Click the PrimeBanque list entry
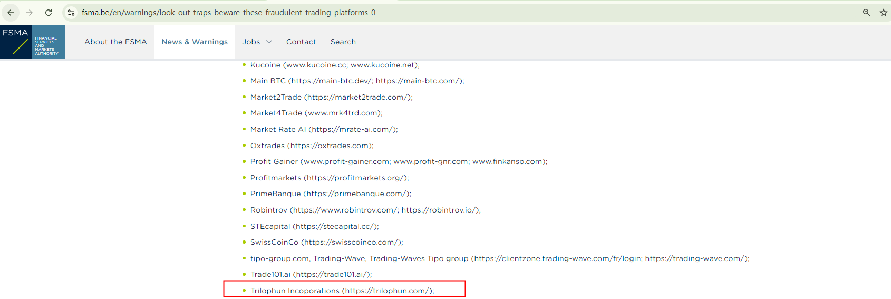 [x=331, y=194]
